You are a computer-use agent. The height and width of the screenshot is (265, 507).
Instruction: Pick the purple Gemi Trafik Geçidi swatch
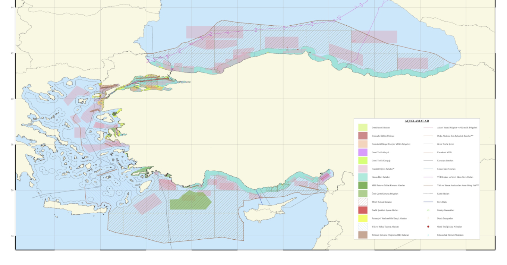tap(363, 152)
